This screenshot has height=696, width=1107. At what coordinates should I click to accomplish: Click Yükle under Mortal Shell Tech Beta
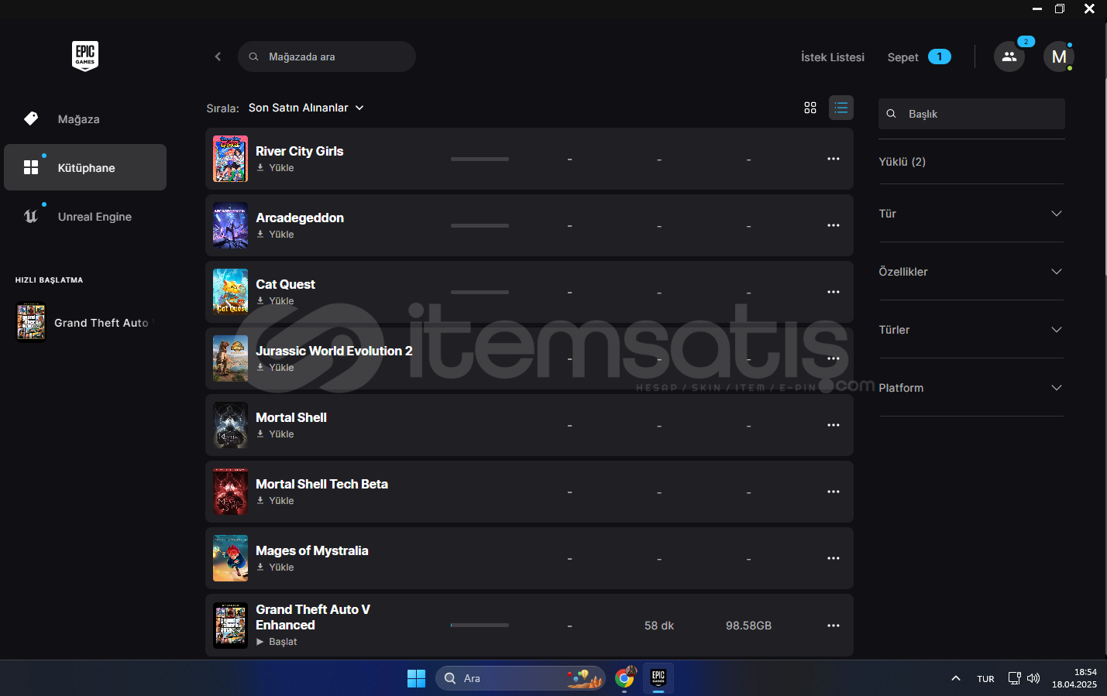pyautogui.click(x=275, y=501)
